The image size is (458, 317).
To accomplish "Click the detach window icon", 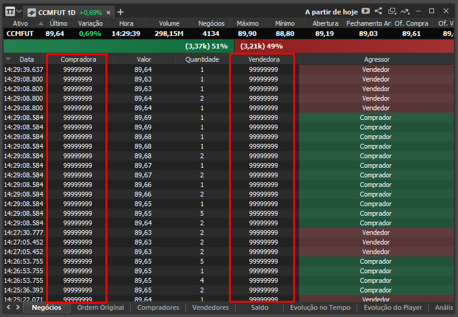I will pos(391,11).
